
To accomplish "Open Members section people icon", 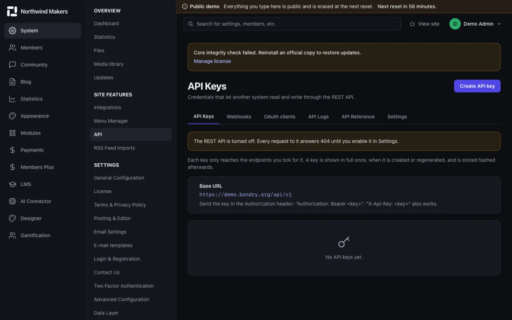I will (x=12, y=48).
